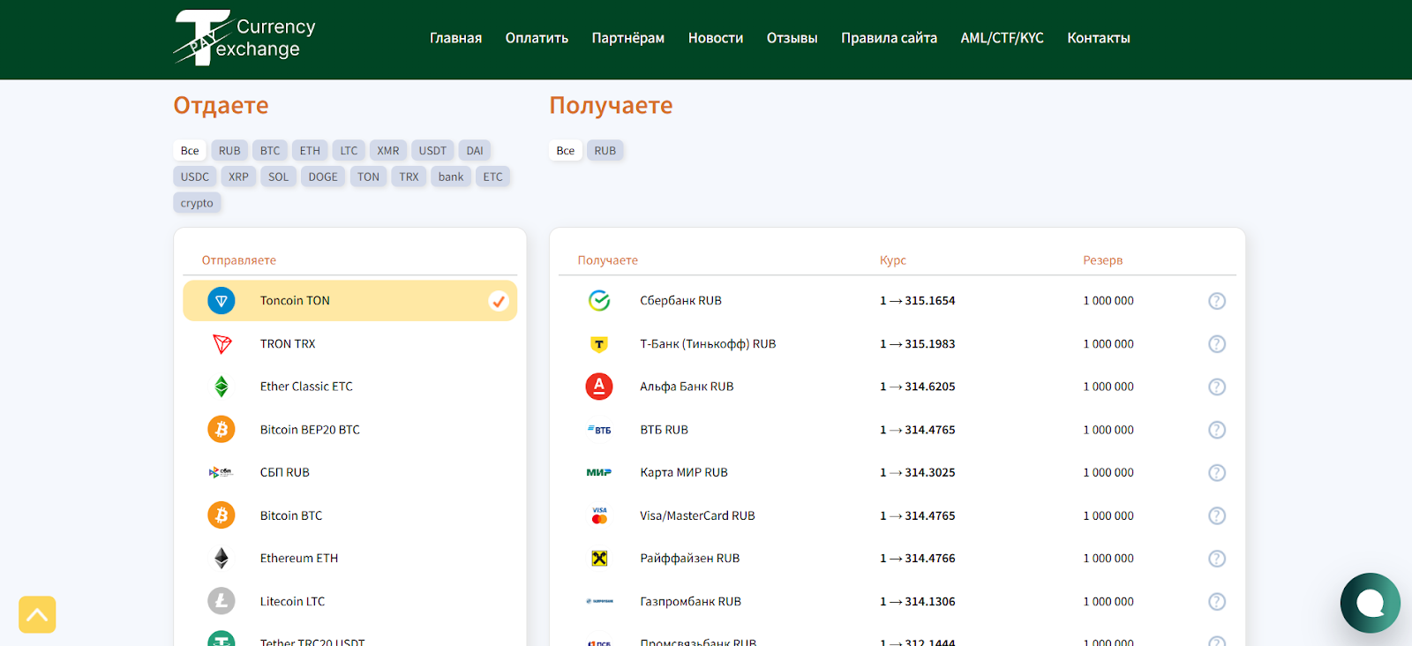This screenshot has width=1412, height=646.
Task: Open the Отзывы menu item
Action: coord(792,38)
